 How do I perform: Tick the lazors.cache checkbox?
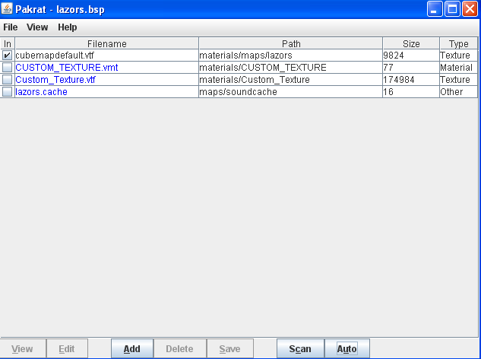click(7, 92)
